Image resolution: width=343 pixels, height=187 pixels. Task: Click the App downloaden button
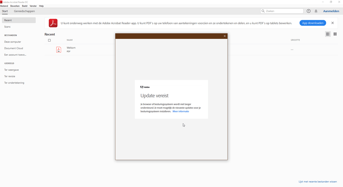pyautogui.click(x=313, y=23)
